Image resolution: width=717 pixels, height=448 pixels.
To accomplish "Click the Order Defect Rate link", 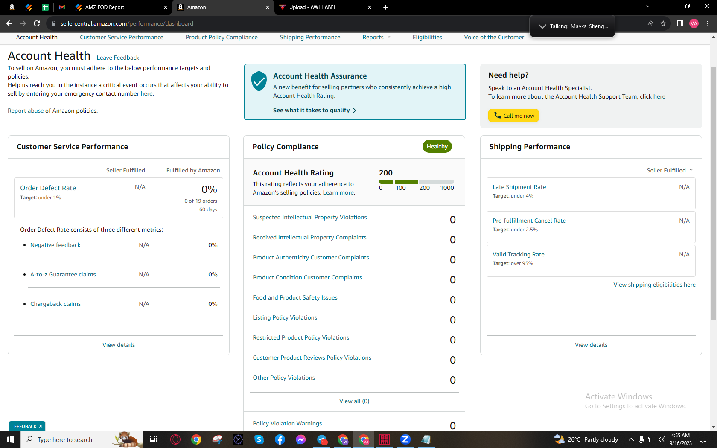I will tap(48, 188).
